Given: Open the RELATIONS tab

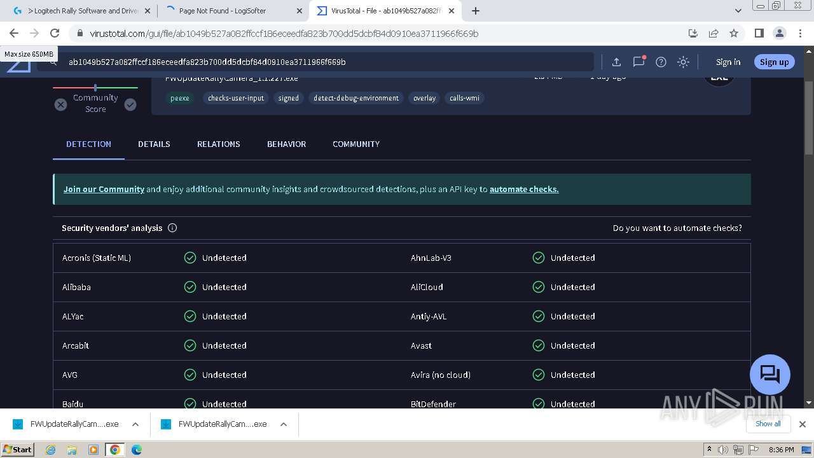Looking at the screenshot, I should pos(219,144).
